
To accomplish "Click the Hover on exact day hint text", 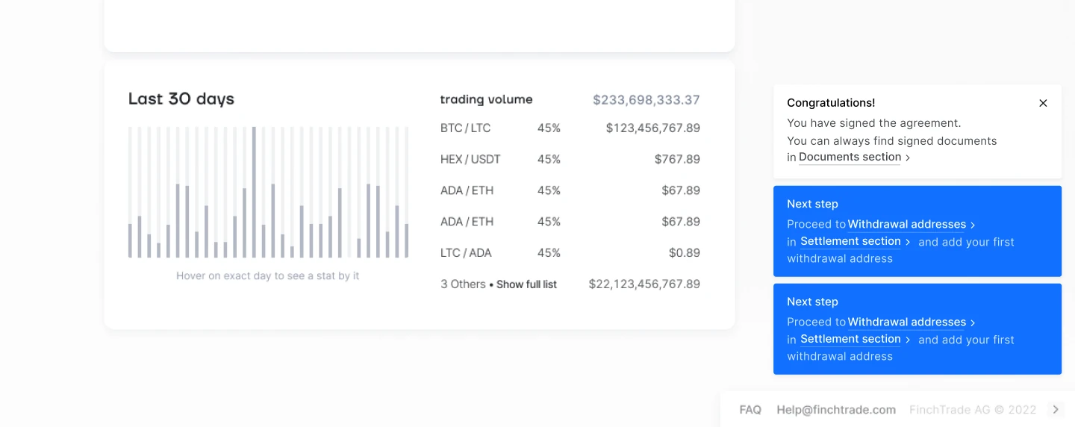I will pyautogui.click(x=268, y=276).
